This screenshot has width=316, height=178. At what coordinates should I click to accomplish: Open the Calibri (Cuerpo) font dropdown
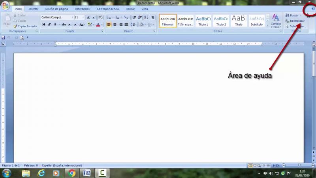[57, 17]
